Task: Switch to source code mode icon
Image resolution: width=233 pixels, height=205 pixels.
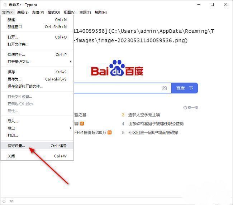Action: 11,201
